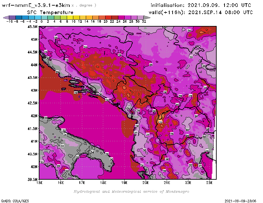Click the 'initialisation: 2021.09.09. 12:00 UTC' text
Screen dimensions: 263x203
[201, 5]
